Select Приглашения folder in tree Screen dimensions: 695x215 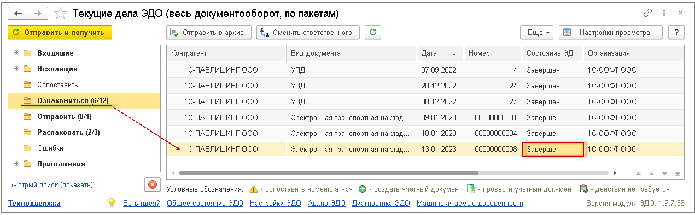tap(61, 164)
